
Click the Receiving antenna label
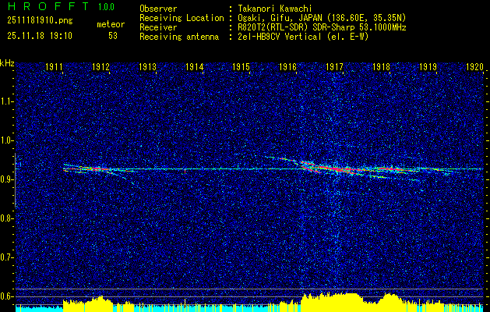[179, 37]
